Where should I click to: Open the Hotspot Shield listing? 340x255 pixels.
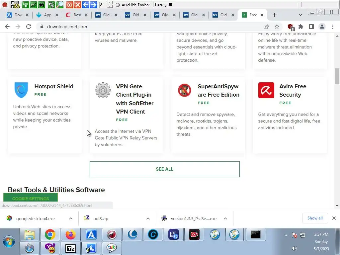tap(54, 86)
